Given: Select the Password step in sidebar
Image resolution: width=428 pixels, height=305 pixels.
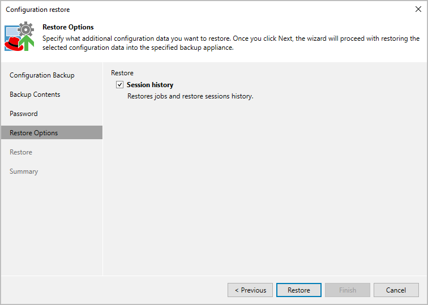Looking at the screenshot, I should (x=24, y=114).
